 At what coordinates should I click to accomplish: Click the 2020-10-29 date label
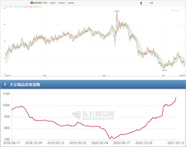click(144, 143)
